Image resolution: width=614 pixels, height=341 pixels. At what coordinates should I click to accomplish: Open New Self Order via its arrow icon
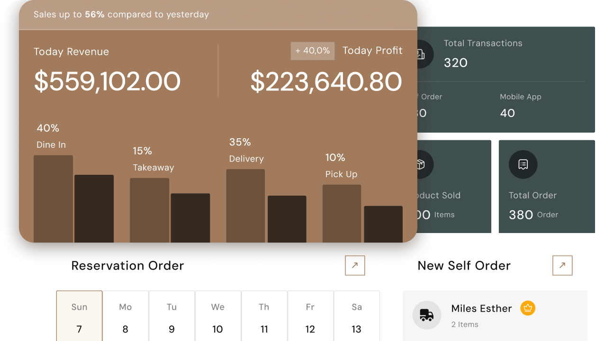coord(562,265)
